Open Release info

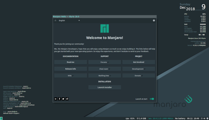(70, 69)
